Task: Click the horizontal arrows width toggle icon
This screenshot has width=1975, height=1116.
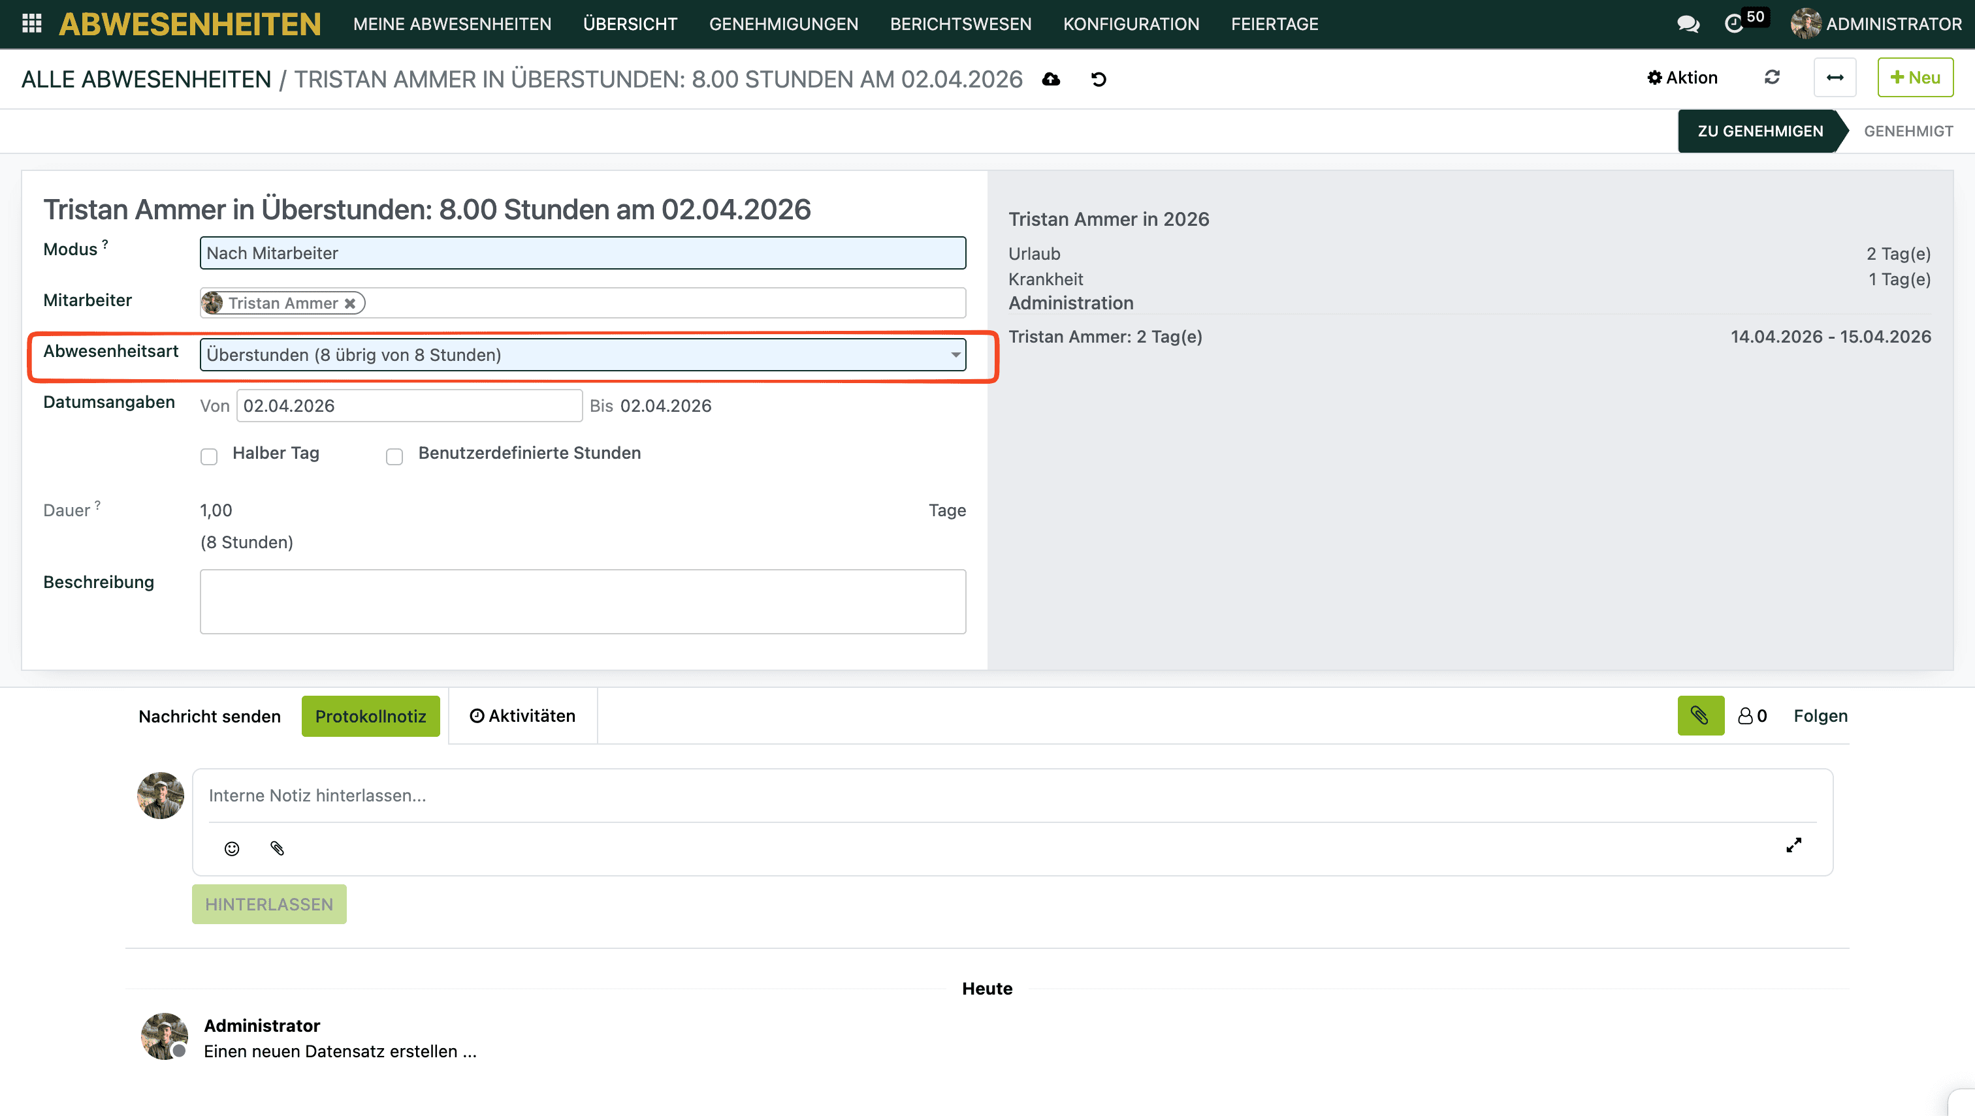Action: tap(1835, 78)
